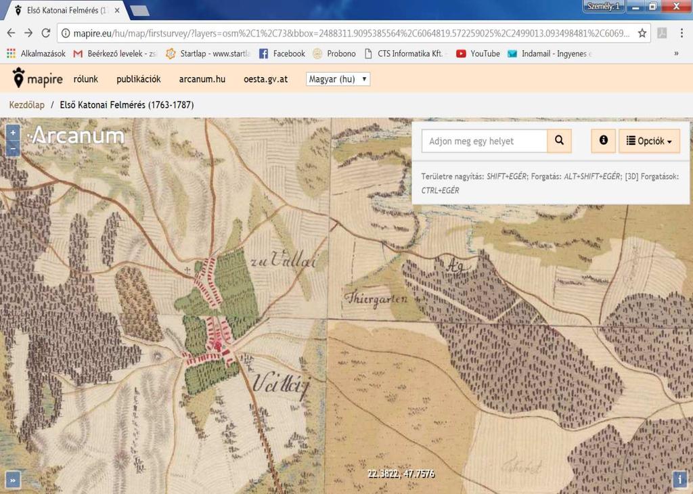Image resolution: width=693 pixels, height=494 pixels.
Task: Open the Facebook bookmark
Action: point(282,53)
